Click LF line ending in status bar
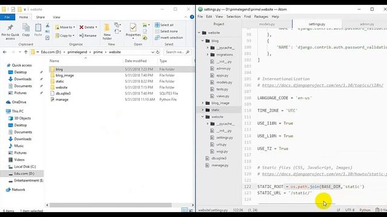 coord(339,210)
